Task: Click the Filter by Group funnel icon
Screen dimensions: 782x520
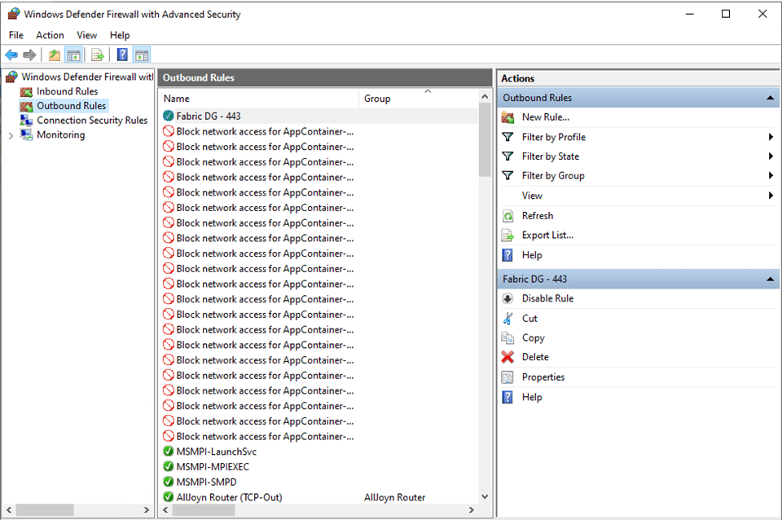Action: [x=507, y=176]
